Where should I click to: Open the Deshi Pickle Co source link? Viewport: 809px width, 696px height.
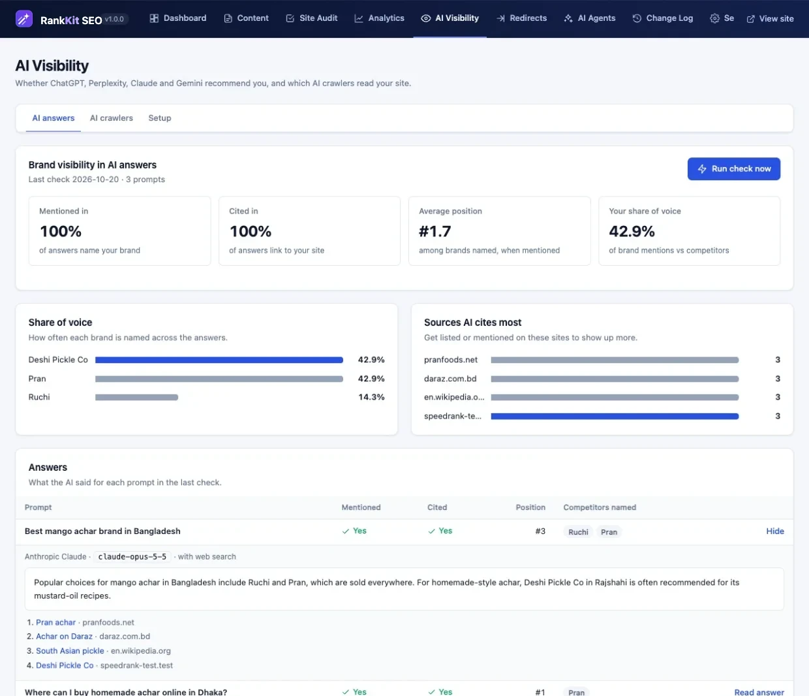pyautogui.click(x=65, y=665)
